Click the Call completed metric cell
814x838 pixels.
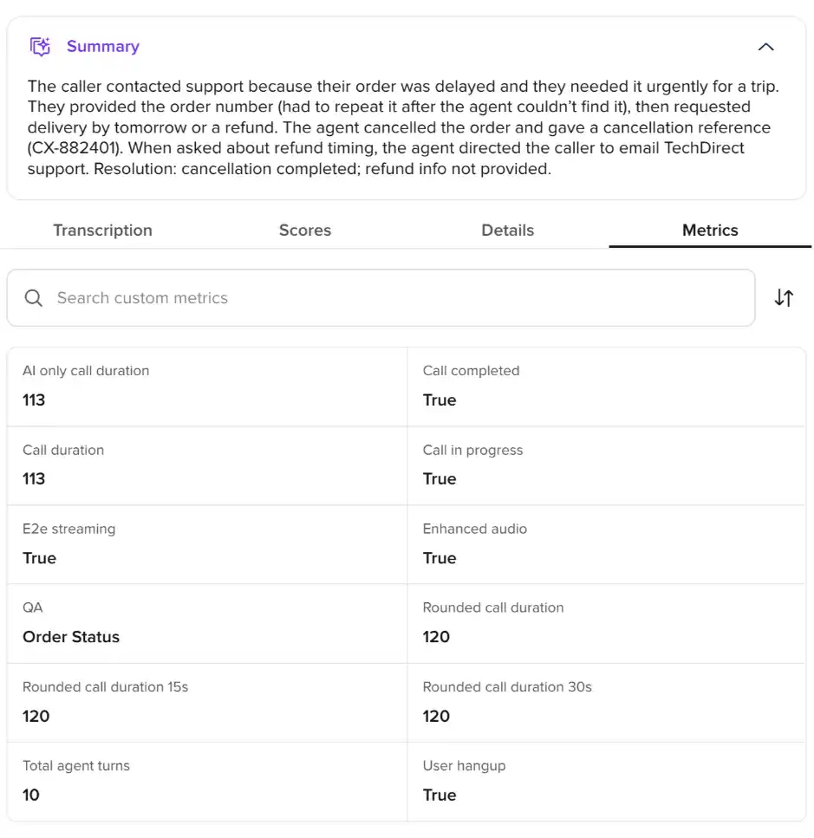606,387
